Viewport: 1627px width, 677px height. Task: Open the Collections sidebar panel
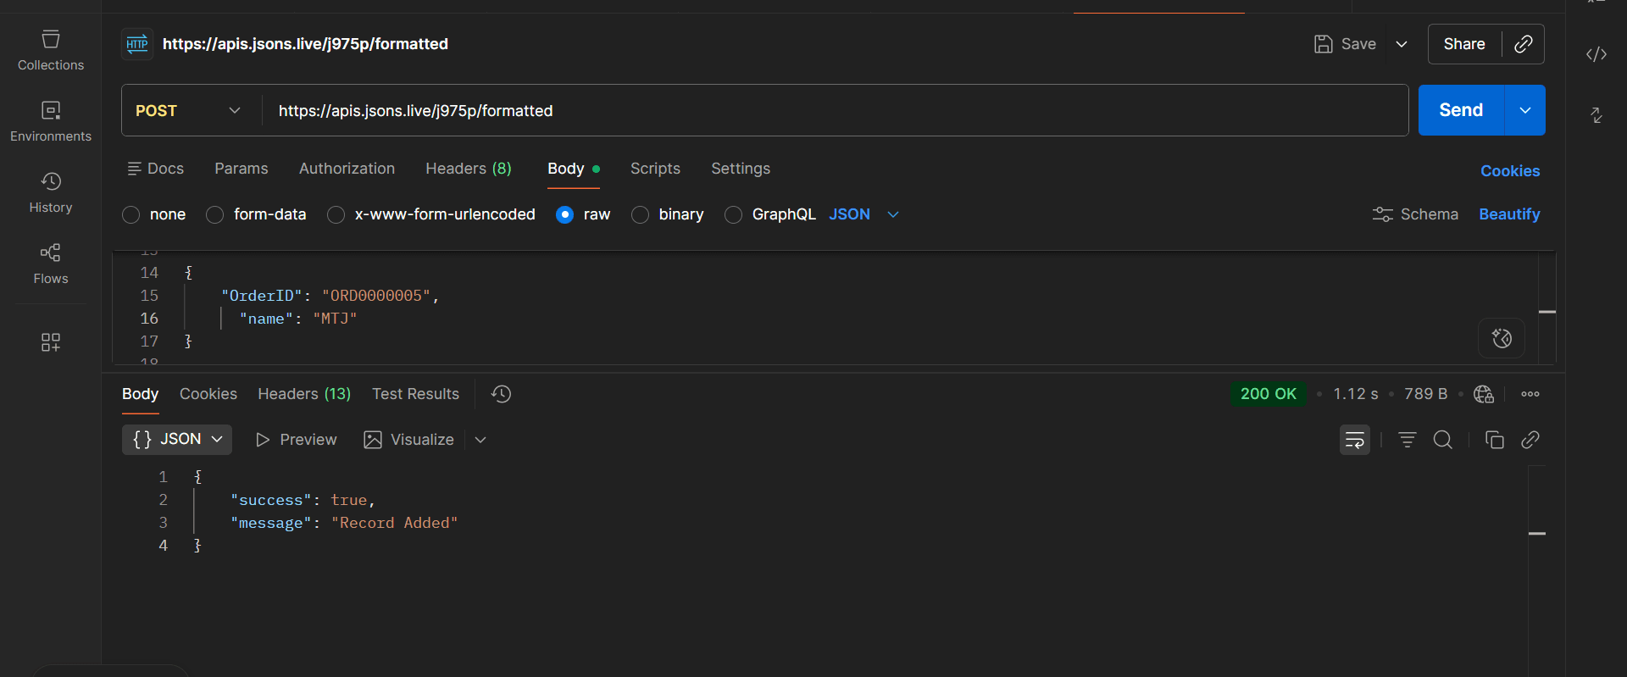click(51, 51)
